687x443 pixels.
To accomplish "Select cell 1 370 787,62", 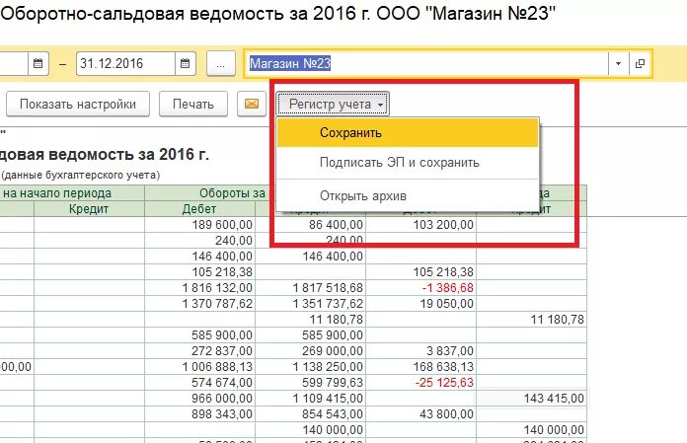I will [199, 303].
